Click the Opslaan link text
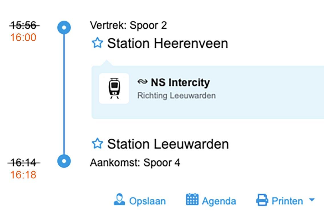This screenshot has height=219, width=324. [x=147, y=201]
